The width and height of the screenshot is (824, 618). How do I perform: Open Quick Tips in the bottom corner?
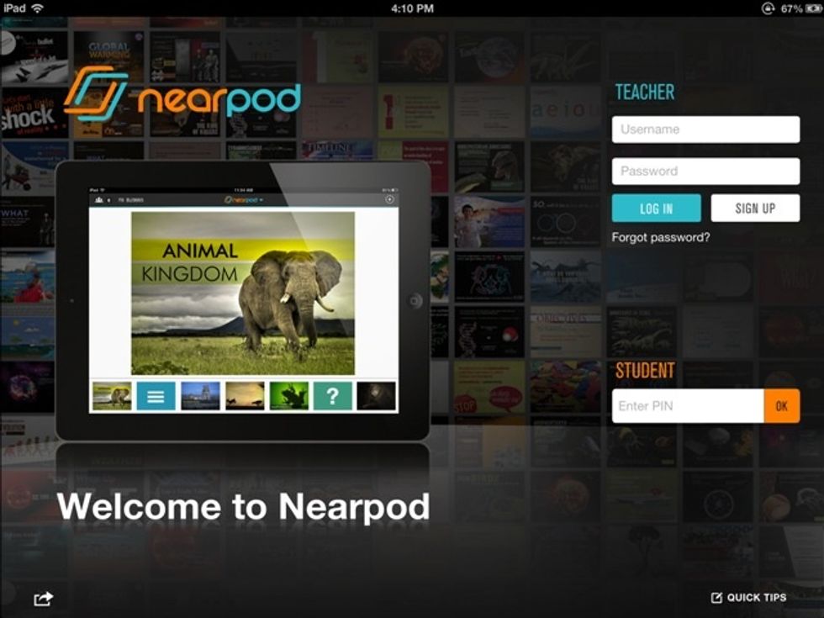(x=747, y=597)
